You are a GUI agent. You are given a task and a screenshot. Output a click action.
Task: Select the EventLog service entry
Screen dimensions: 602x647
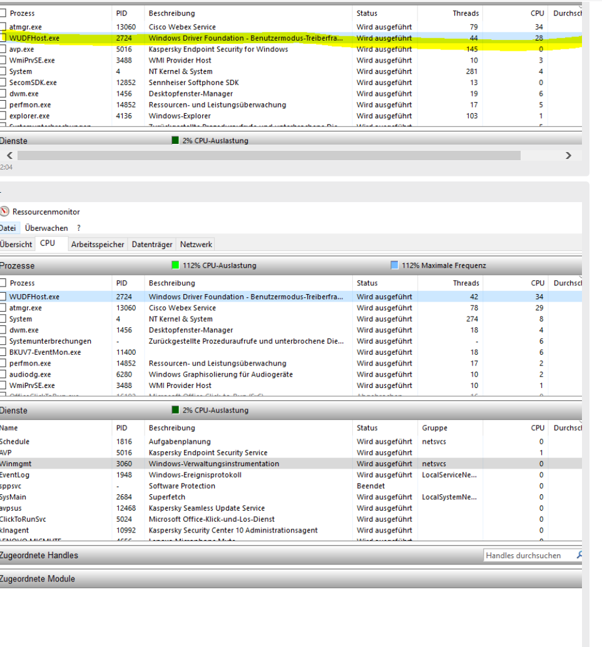291,474
